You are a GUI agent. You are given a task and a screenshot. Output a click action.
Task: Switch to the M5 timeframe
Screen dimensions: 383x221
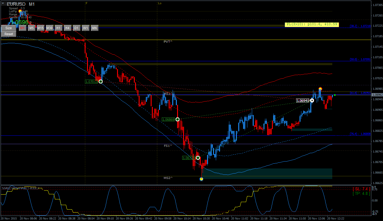(x=32, y=28)
